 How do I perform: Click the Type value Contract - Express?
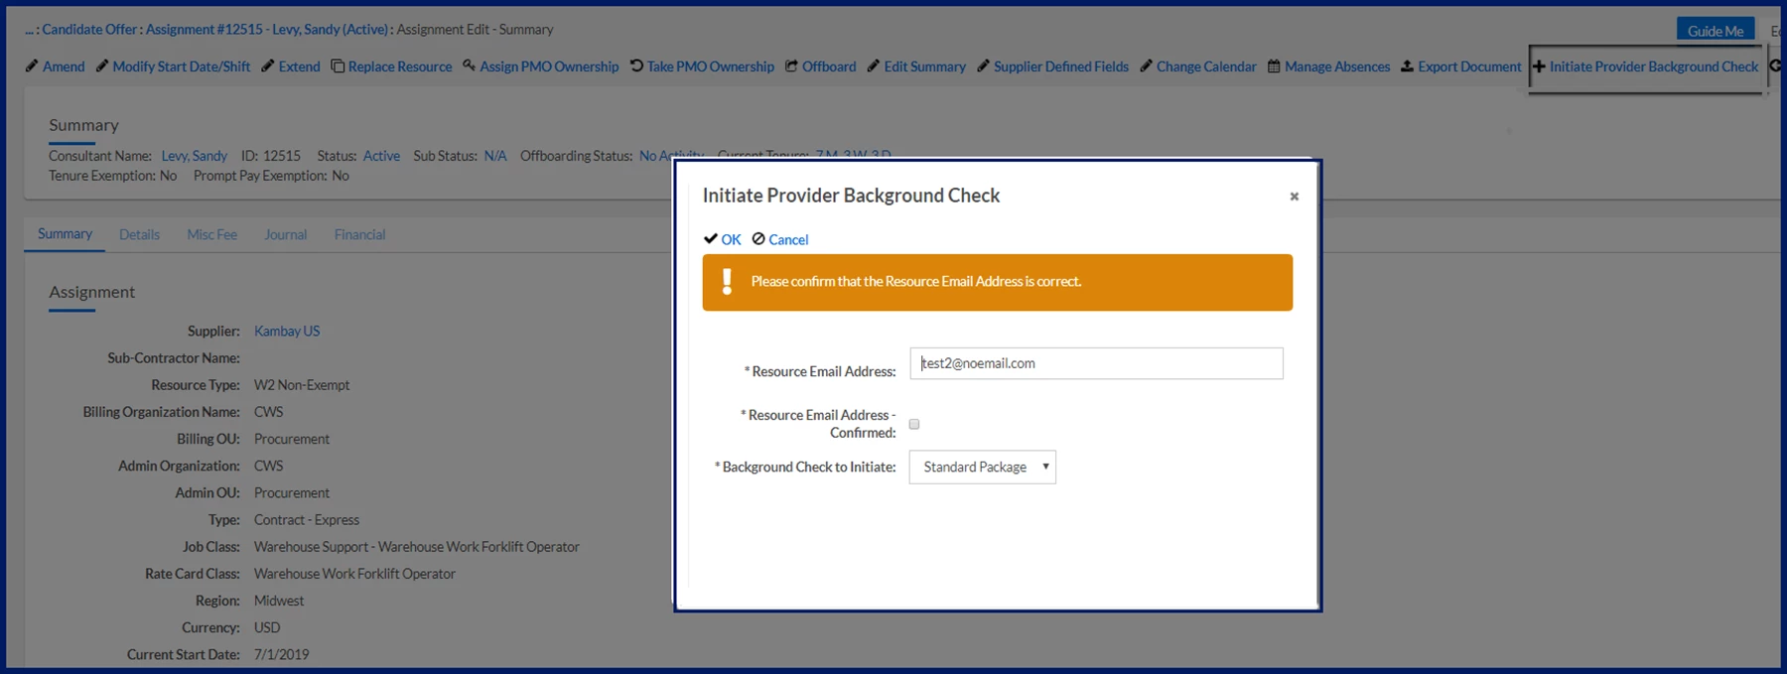(307, 520)
